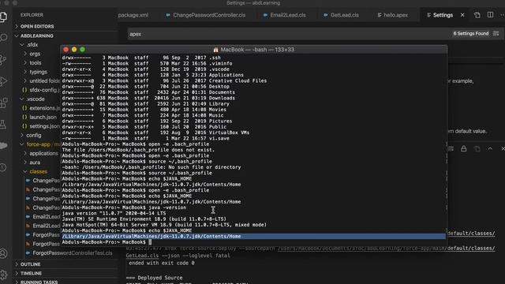Screen dimensions: 505x284
Task: Clear the output panel using the list icon
Action: pos(451,148)
